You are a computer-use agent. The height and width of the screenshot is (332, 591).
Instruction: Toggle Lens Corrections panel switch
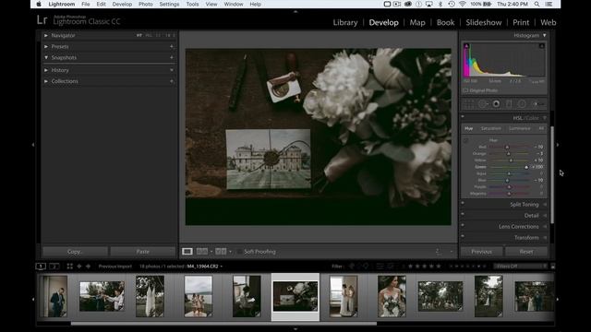point(463,225)
